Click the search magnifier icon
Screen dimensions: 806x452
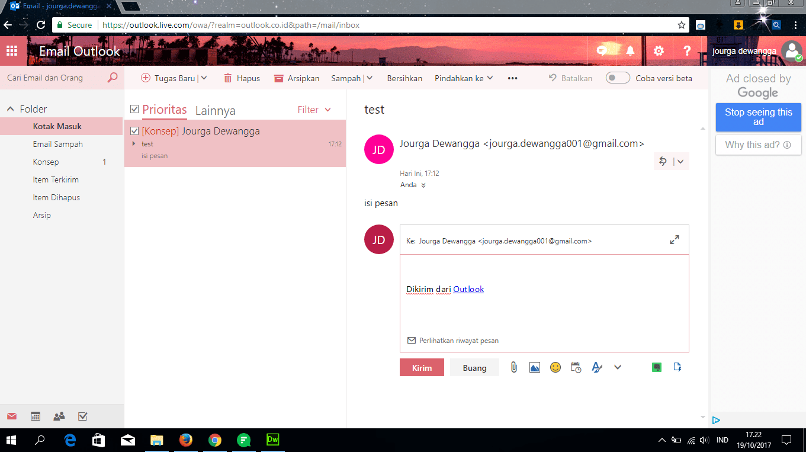pyautogui.click(x=113, y=78)
